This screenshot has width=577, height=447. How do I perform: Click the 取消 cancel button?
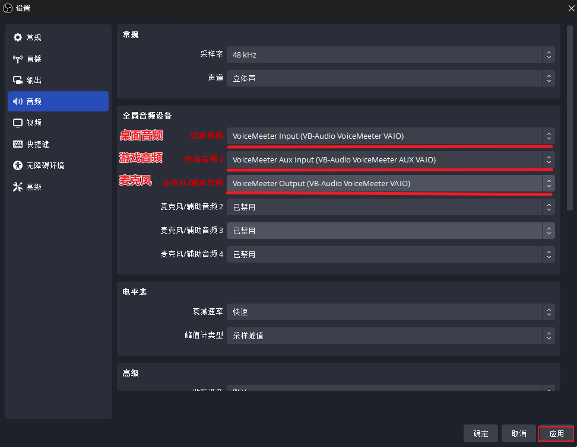[x=518, y=433]
